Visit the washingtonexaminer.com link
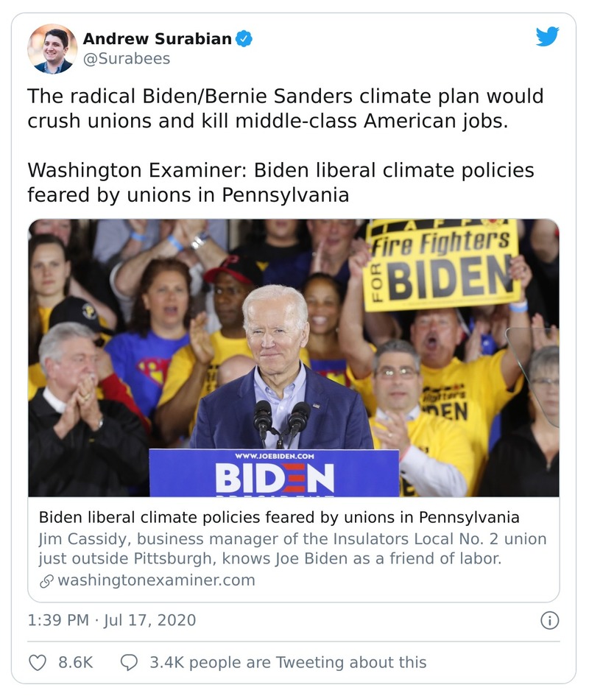The height and width of the screenshot is (696, 589). point(156,580)
